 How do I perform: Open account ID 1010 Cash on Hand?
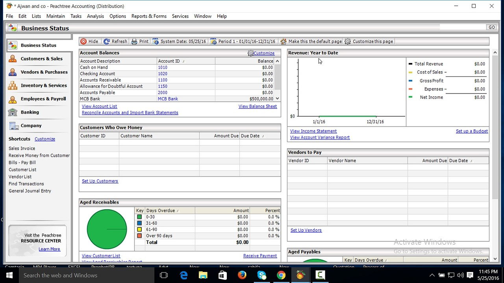point(163,68)
